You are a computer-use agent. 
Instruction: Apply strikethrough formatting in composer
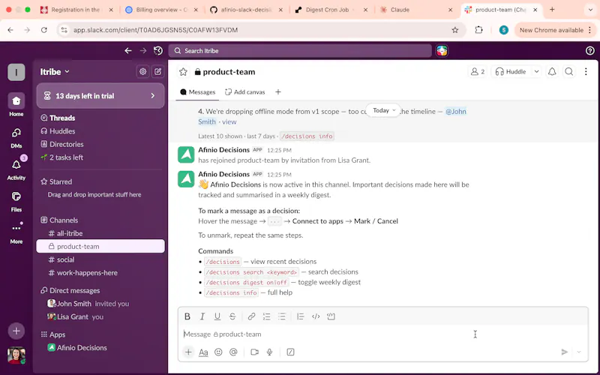232,316
